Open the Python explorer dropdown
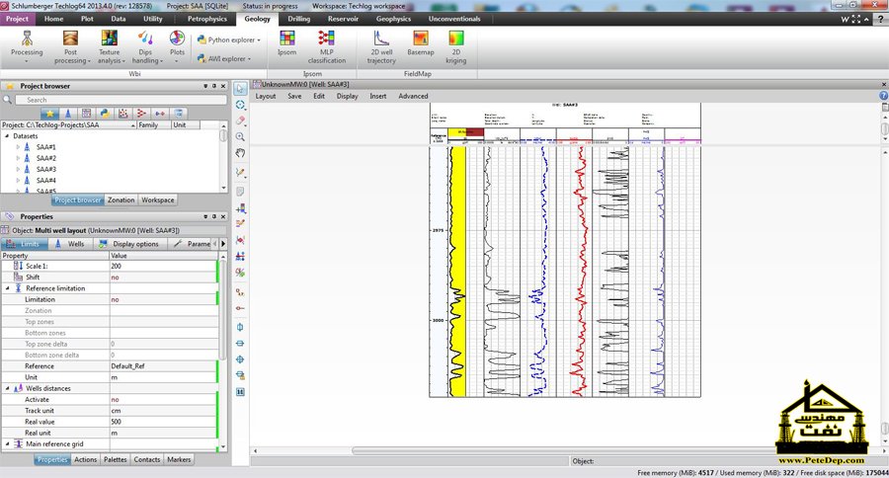 (229, 40)
